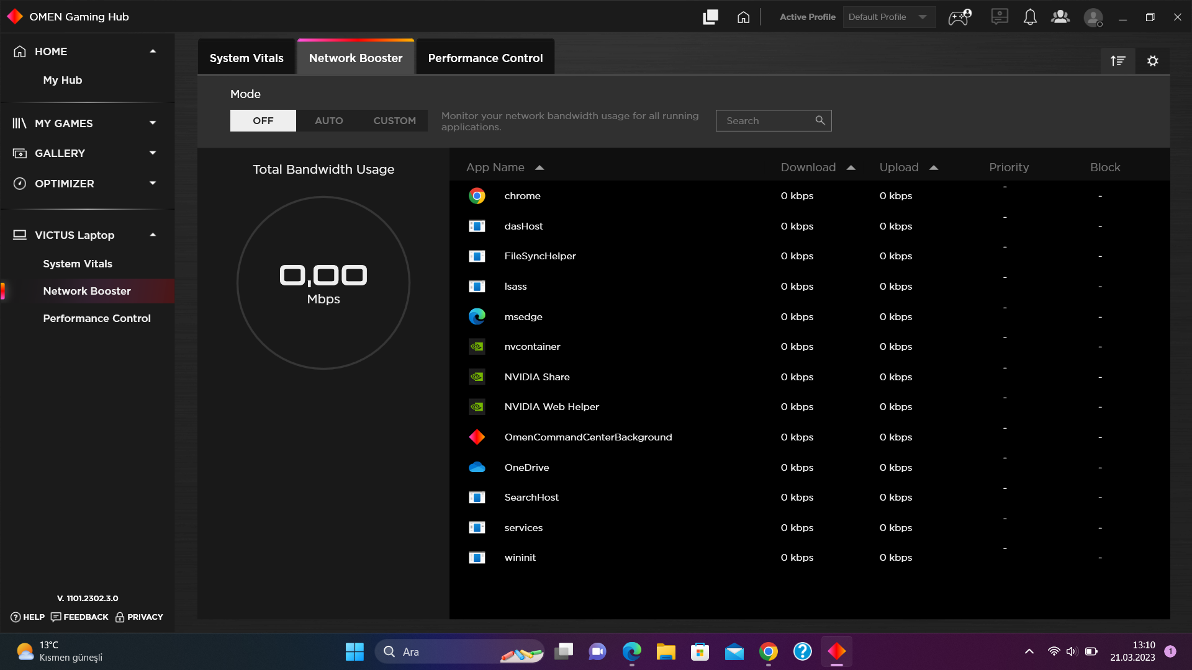Open the monitor chat icon in header

(1000, 17)
